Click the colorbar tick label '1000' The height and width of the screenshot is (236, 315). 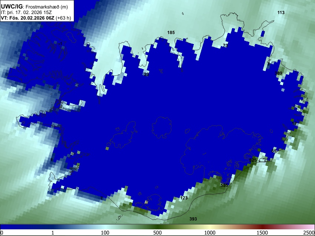coord(210,233)
